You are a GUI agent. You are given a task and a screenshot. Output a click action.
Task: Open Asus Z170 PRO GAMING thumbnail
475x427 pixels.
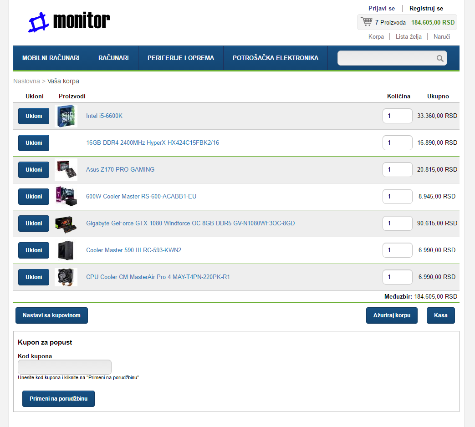(x=66, y=170)
